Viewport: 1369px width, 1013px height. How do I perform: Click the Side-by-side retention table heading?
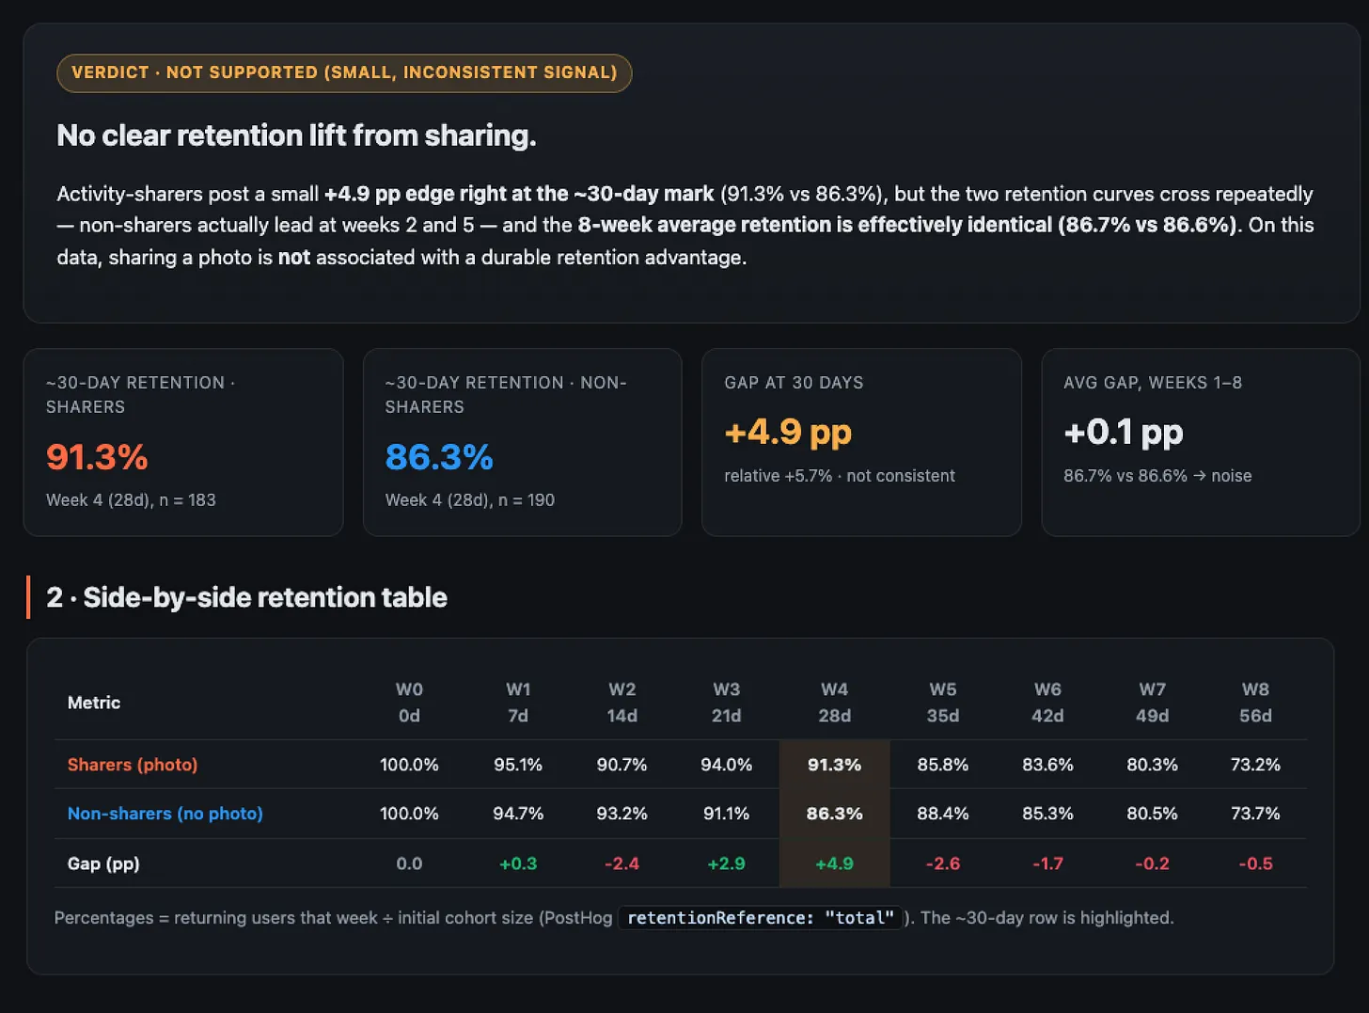[246, 597]
